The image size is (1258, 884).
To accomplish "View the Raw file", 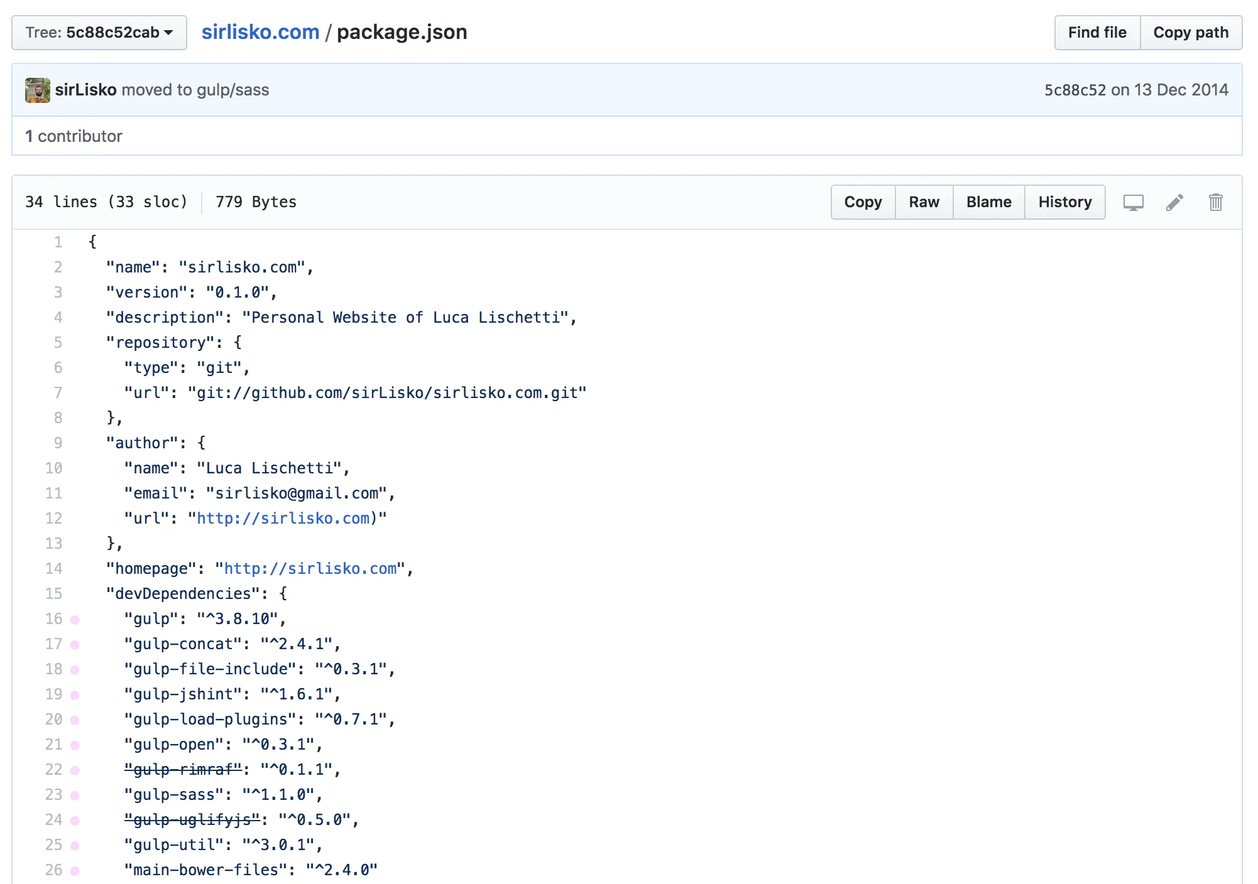I will coord(924,202).
